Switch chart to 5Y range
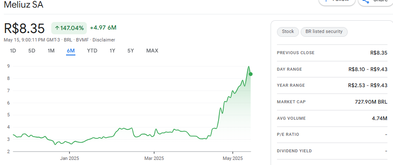The height and width of the screenshot is (165, 393). 130,51
